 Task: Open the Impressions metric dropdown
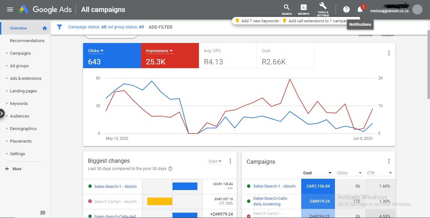(159, 51)
